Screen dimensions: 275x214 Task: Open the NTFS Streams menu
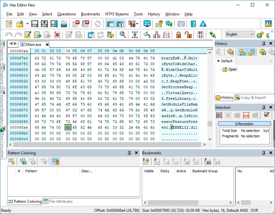tap(117, 14)
